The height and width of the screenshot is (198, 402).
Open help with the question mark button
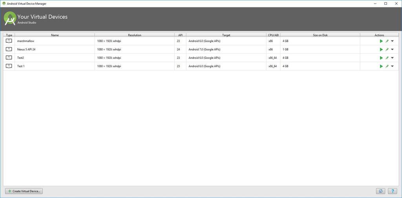point(392,191)
